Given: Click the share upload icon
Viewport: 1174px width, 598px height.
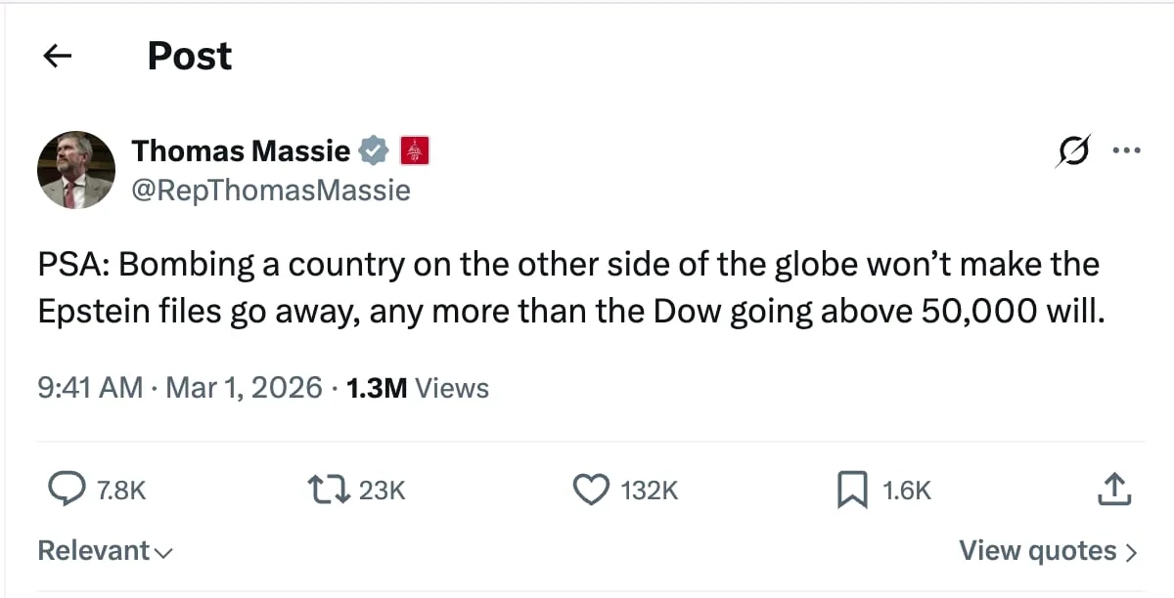Looking at the screenshot, I should coord(1115,489).
